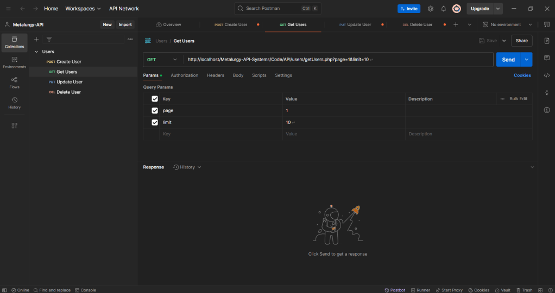Image resolution: width=555 pixels, height=293 pixels.
Task: Open the History sidebar panel
Action: coord(15,102)
